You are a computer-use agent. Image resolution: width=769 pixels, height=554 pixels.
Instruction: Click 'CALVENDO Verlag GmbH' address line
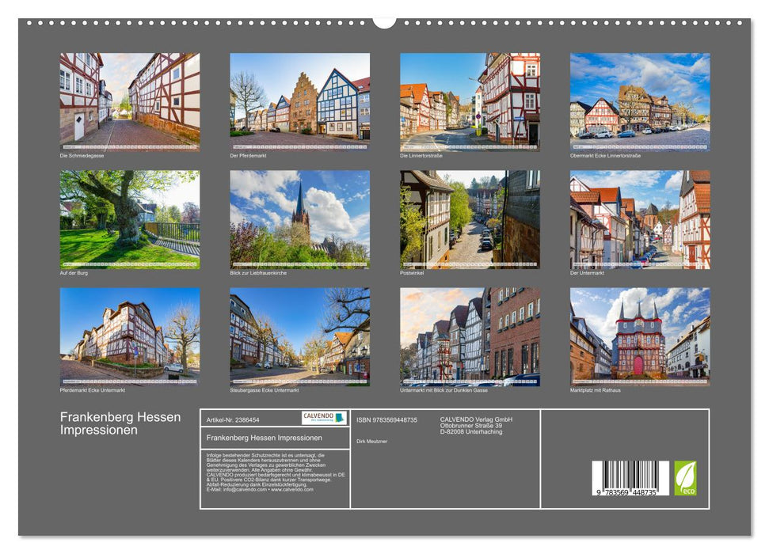[476, 419]
